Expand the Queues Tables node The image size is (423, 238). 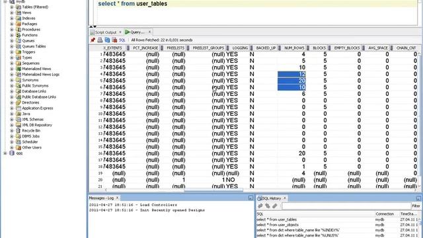pos(12,46)
